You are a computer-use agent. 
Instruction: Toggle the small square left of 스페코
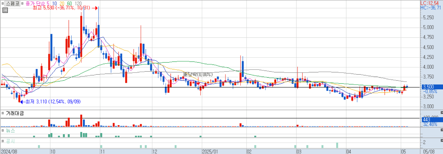3,4
